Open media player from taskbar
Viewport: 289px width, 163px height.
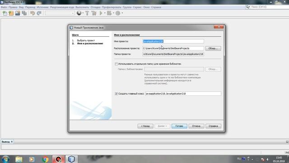coord(32,159)
